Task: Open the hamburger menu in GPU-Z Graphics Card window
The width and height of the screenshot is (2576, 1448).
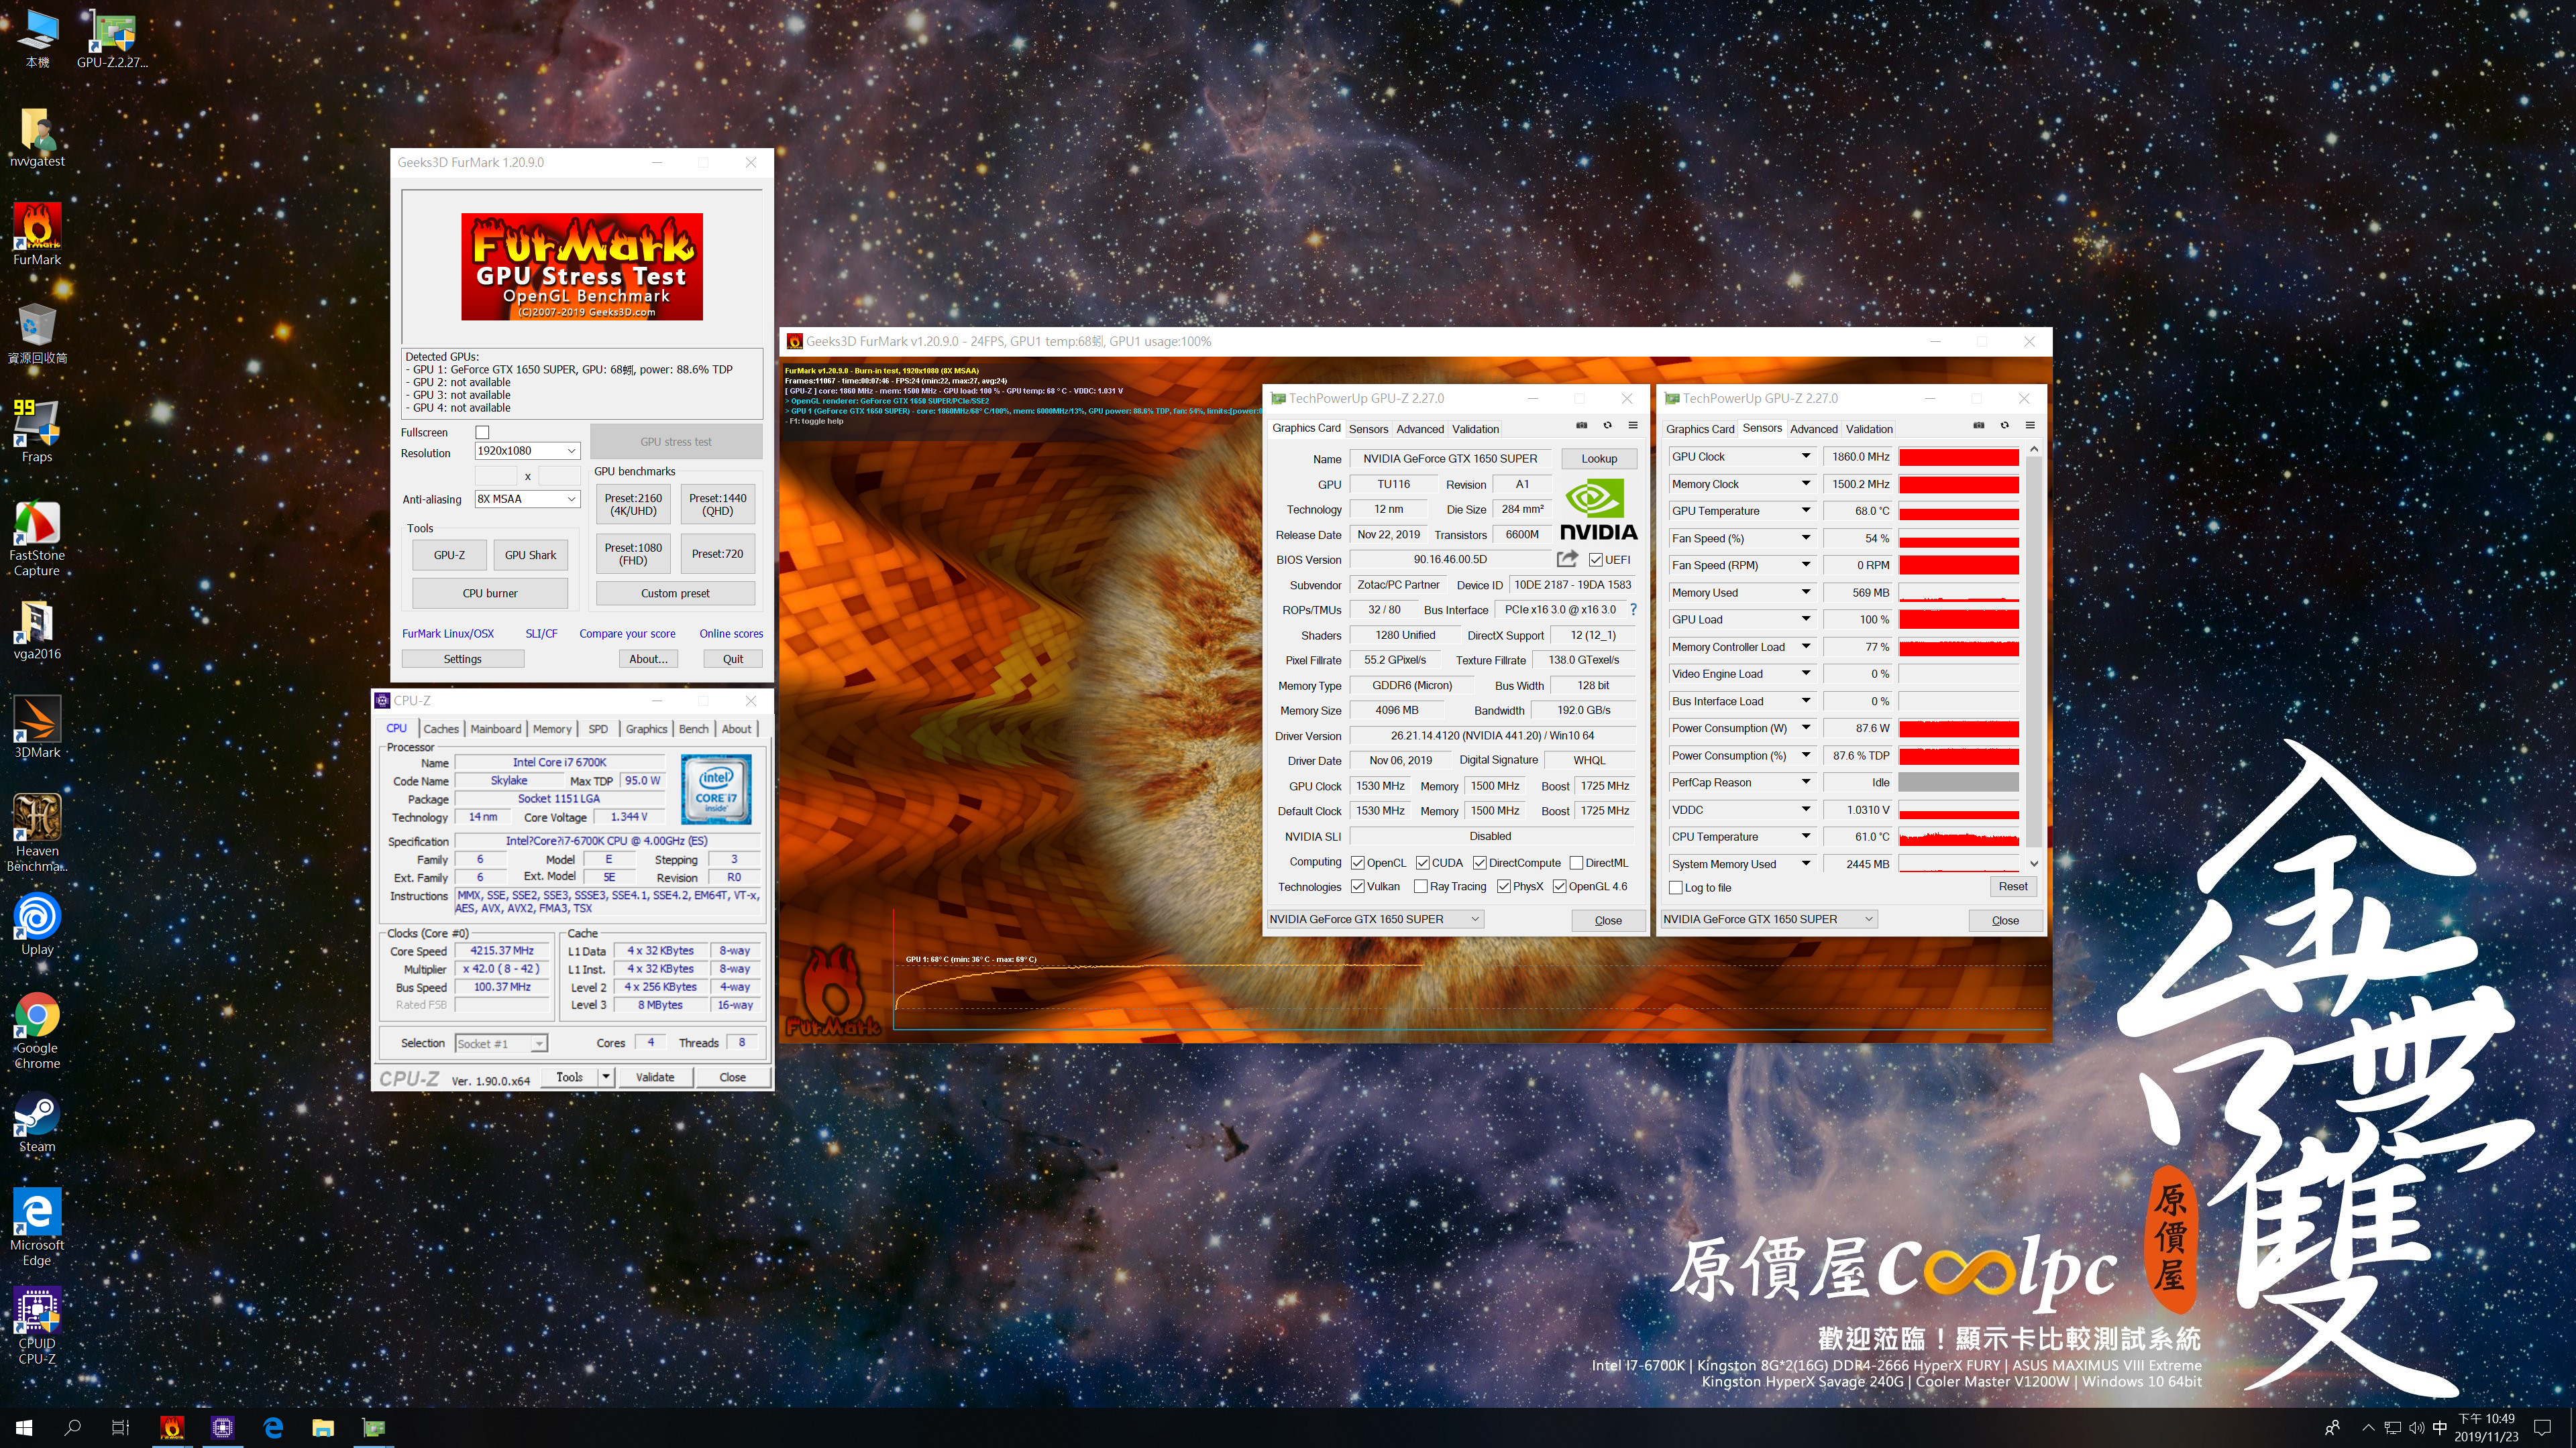Action: [x=1633, y=426]
